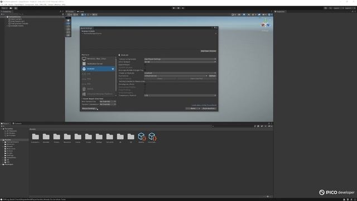This screenshot has height=201, width=357.
Task: Toggle the Development Build checkbox
Action: (145, 84)
